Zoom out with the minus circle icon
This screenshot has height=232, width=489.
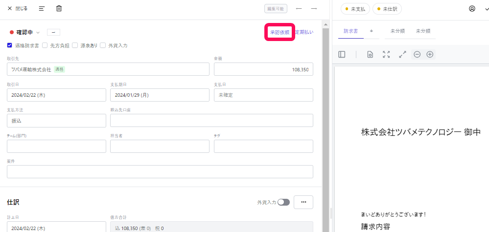[417, 54]
